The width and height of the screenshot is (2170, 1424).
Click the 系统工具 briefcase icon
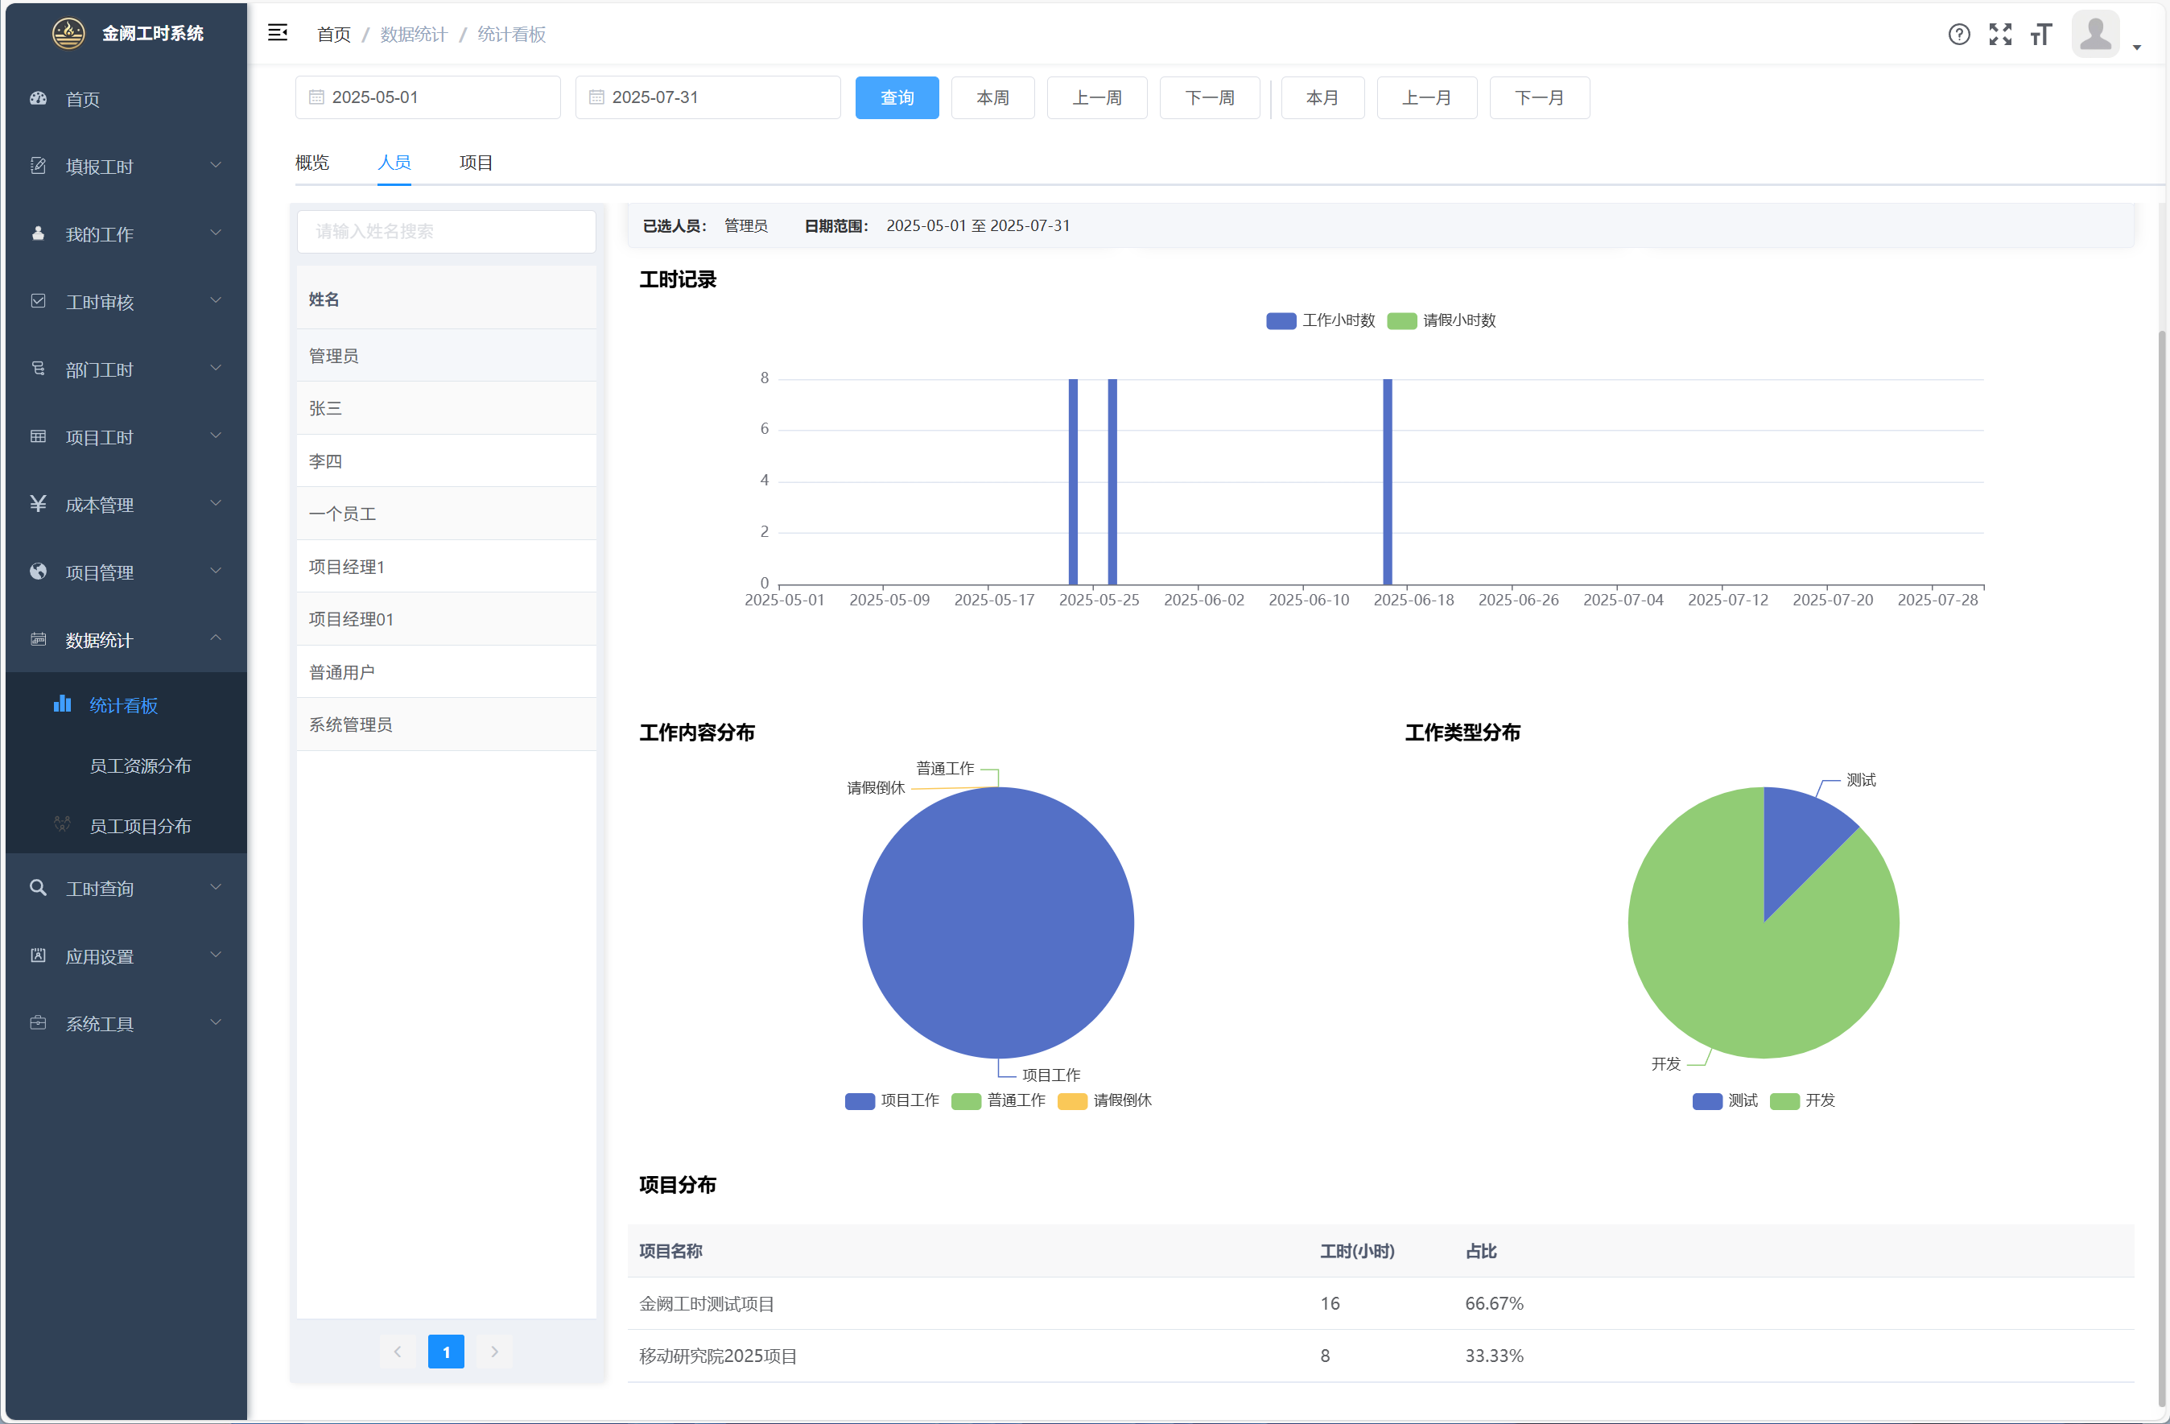39,1023
